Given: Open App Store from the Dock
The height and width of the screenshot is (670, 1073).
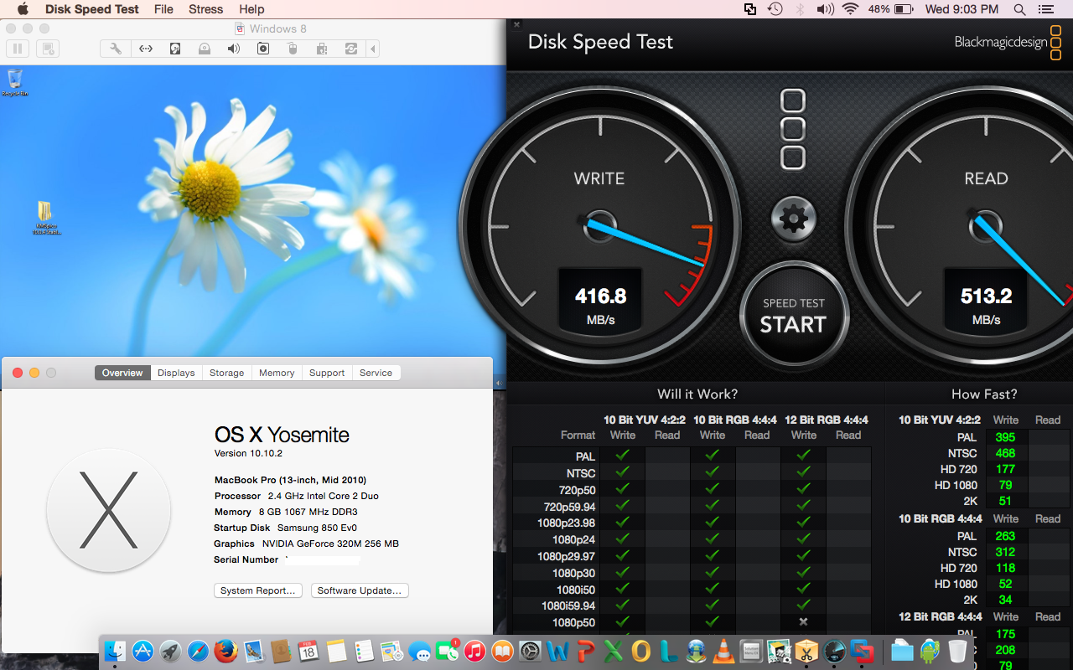Looking at the screenshot, I should [143, 651].
